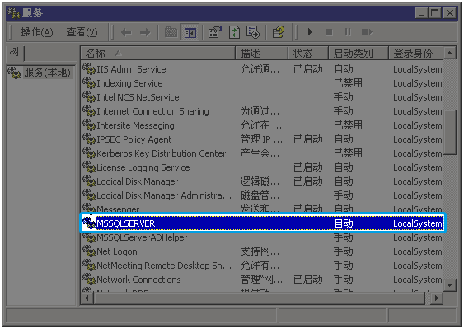The image size is (464, 329).
Task: Click gear icon beside IIS Admin Service
Action: point(89,68)
